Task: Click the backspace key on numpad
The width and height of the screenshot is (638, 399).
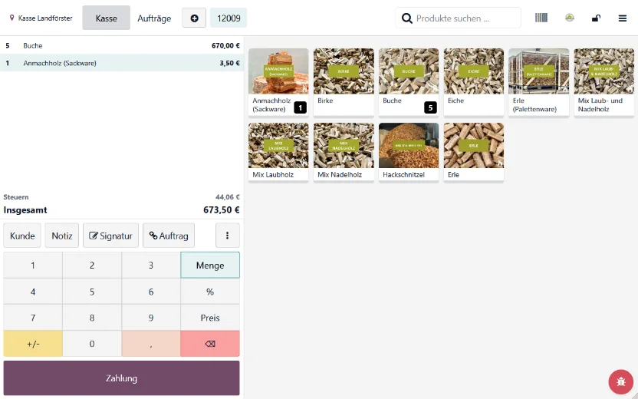Action: (210, 344)
